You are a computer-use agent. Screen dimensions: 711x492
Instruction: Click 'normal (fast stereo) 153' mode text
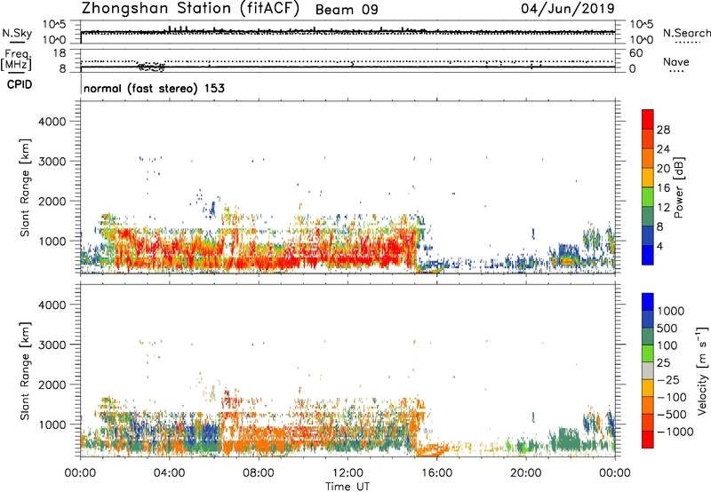pyautogui.click(x=154, y=88)
